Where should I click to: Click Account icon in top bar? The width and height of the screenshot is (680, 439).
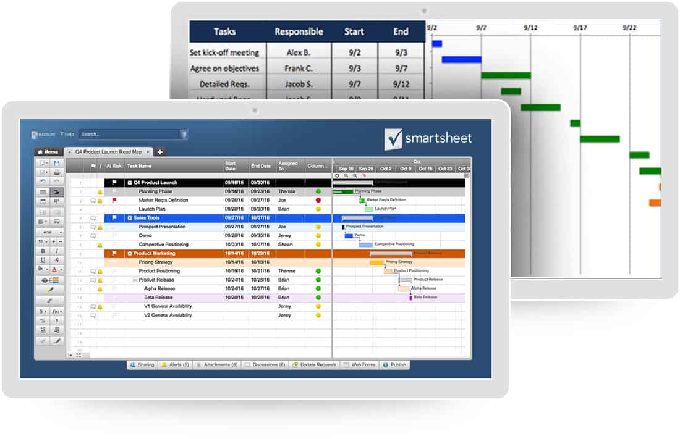pyautogui.click(x=34, y=135)
